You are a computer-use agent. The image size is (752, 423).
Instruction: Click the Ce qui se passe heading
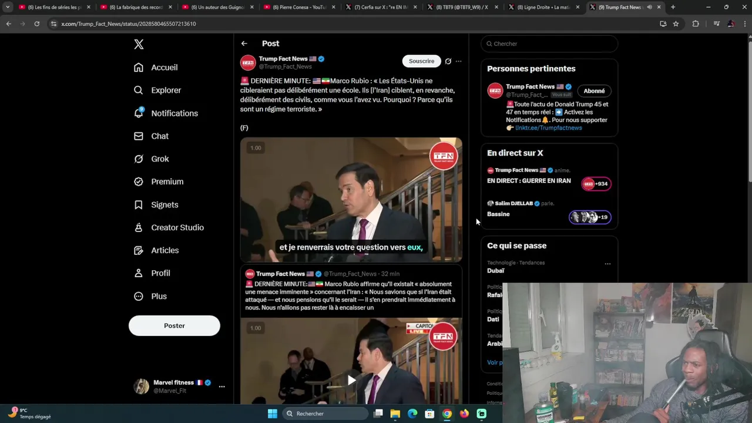[516, 246]
